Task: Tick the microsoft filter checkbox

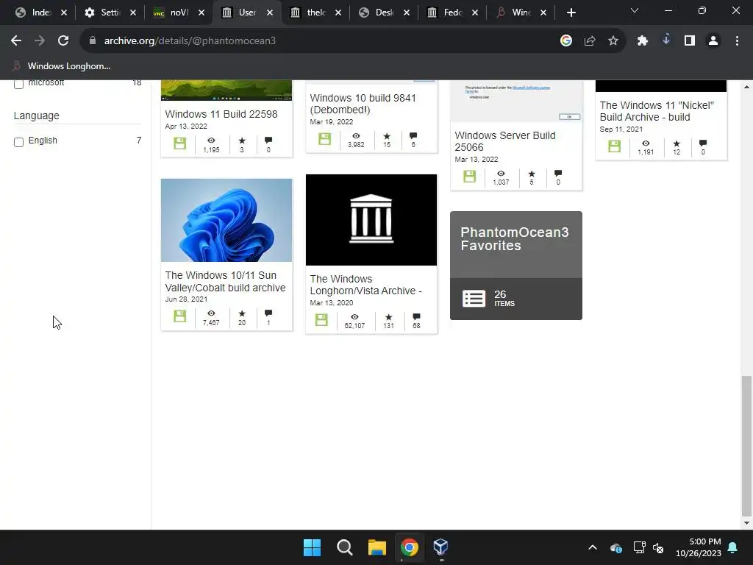Action: pyautogui.click(x=18, y=84)
